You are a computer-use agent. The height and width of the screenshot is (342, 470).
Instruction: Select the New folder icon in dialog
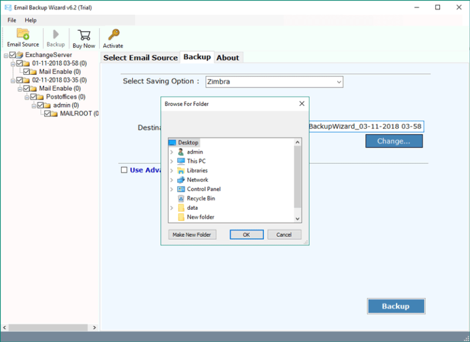[181, 217]
